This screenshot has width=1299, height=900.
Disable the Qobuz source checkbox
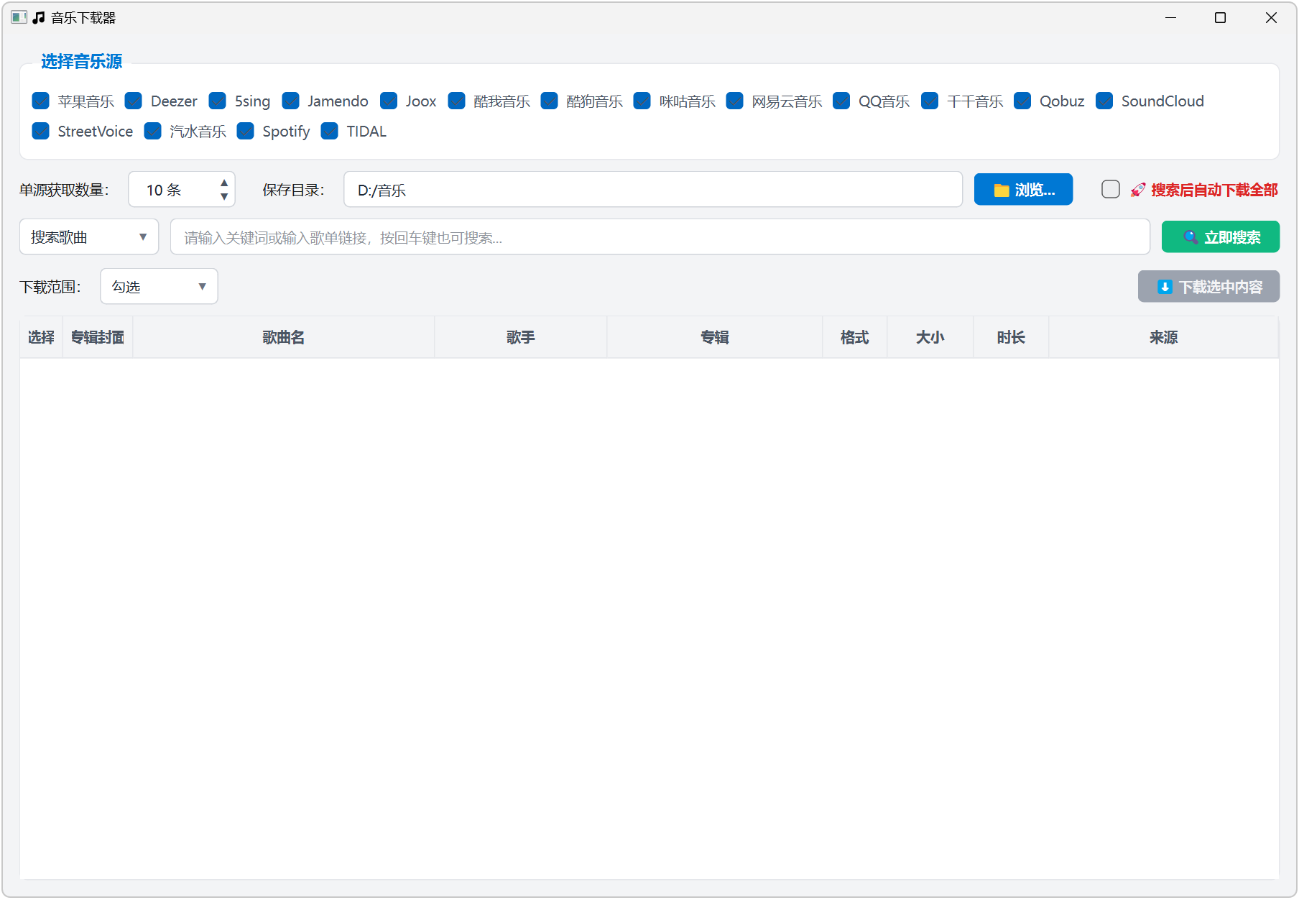coord(1023,101)
